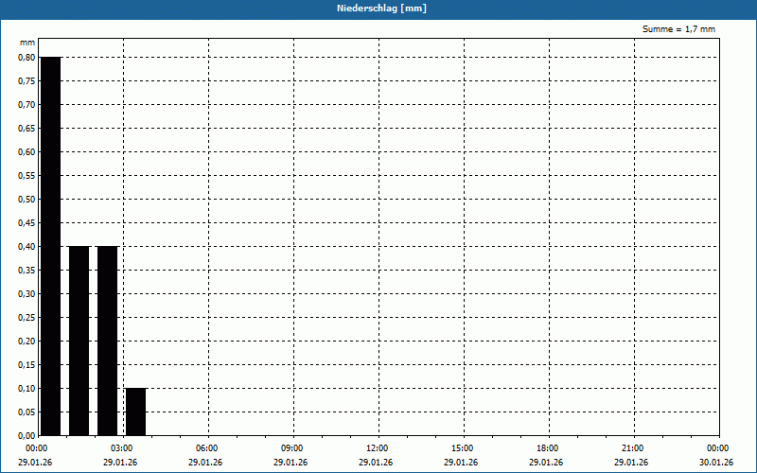
Task: Select the 06:00 time axis label
Action: (x=207, y=448)
